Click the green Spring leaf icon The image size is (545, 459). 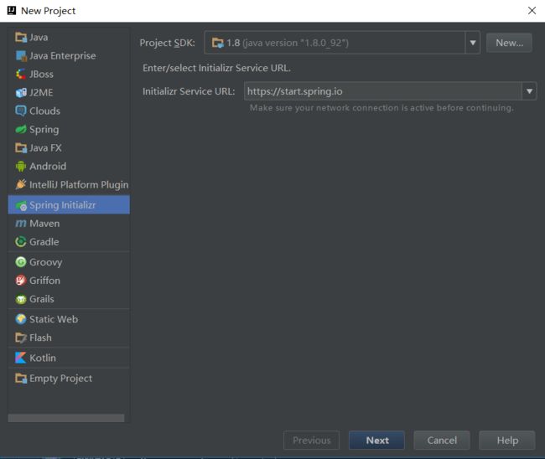pyautogui.click(x=21, y=129)
